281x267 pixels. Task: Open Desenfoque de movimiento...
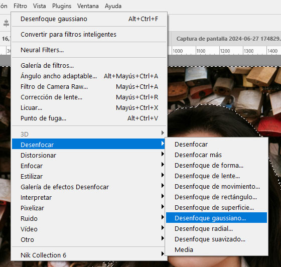[x=216, y=187]
